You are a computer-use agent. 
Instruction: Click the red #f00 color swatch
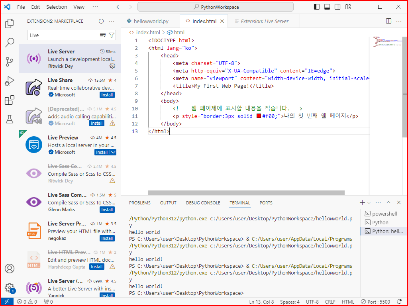point(259,116)
